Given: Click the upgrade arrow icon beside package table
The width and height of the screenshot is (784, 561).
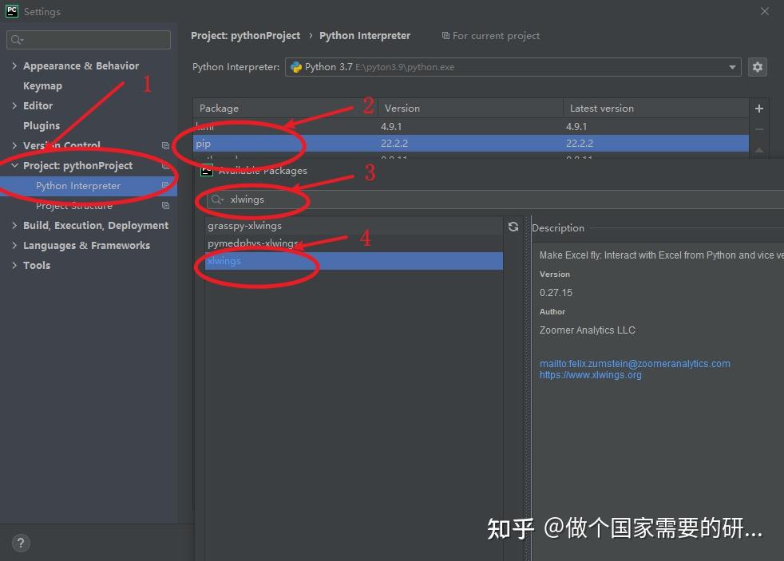Looking at the screenshot, I should pos(758,149).
